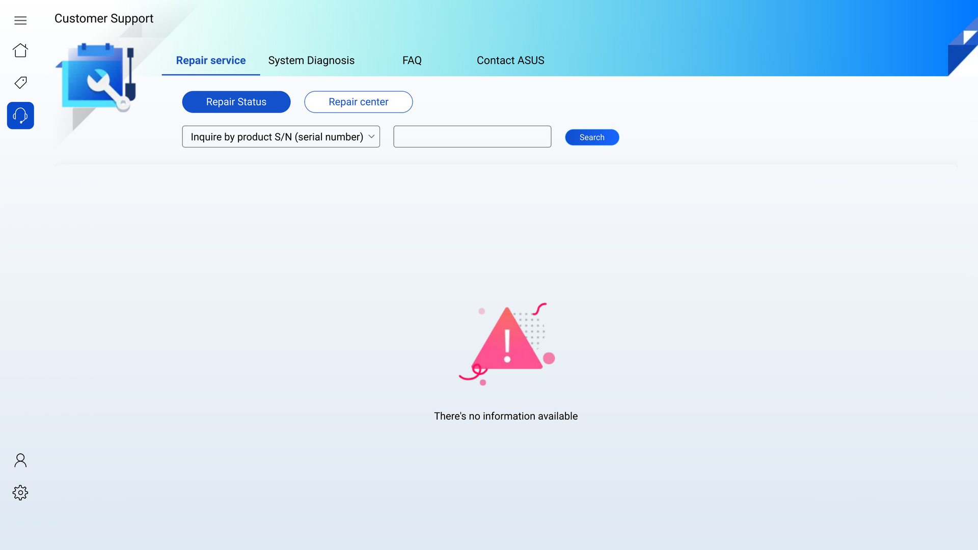Switch to the Repair service tab
This screenshot has height=550, width=978.
tap(211, 61)
